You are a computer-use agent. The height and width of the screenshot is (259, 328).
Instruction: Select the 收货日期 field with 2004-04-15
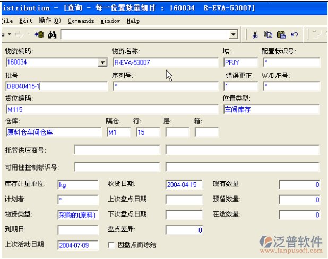pyautogui.click(x=184, y=185)
